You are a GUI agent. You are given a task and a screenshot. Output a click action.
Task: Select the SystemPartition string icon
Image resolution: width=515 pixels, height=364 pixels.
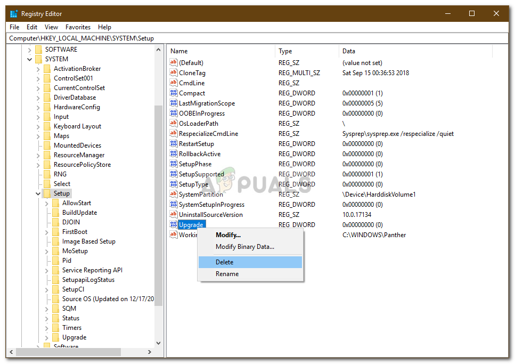click(x=174, y=194)
